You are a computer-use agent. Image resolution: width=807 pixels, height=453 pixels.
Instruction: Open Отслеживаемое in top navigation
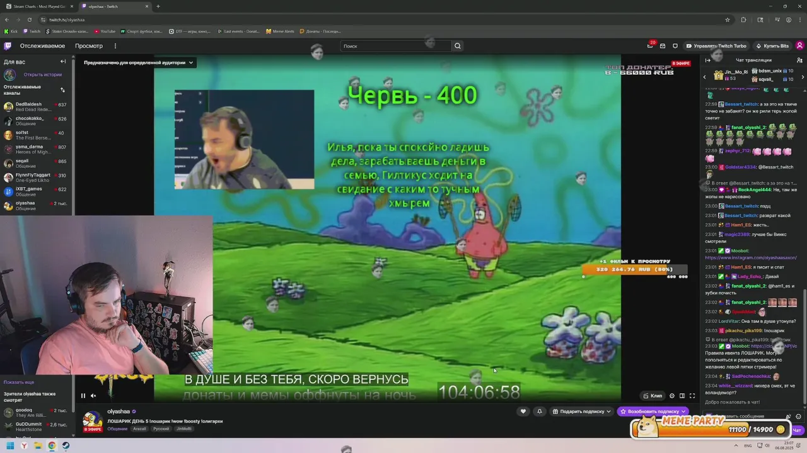coord(42,46)
